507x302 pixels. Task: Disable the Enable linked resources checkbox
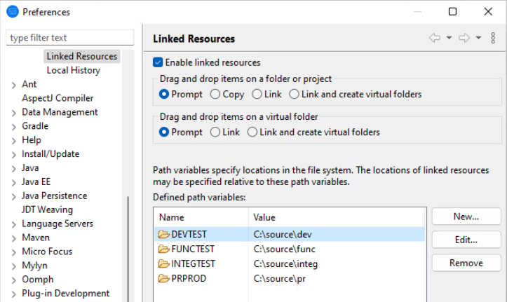(x=158, y=62)
